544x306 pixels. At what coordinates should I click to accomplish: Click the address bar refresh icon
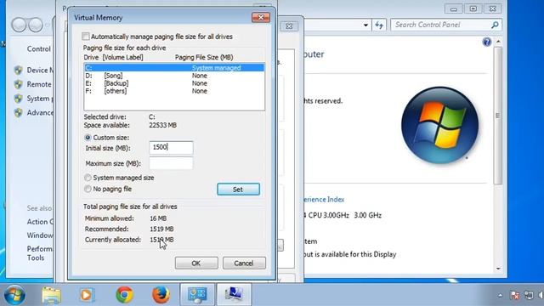tap(379, 25)
